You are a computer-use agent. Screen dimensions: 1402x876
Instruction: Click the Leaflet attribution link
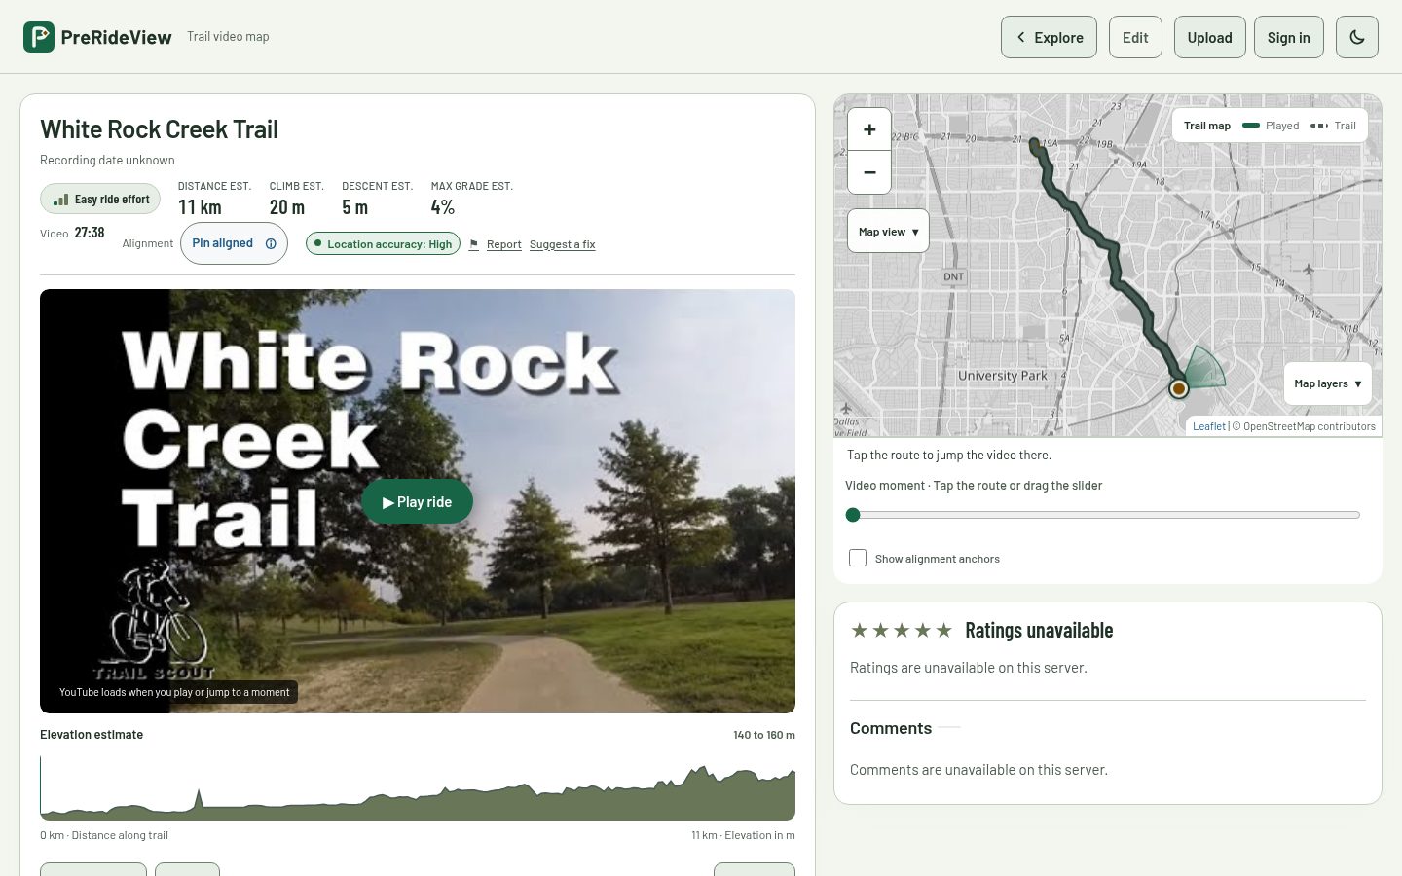1208,426
